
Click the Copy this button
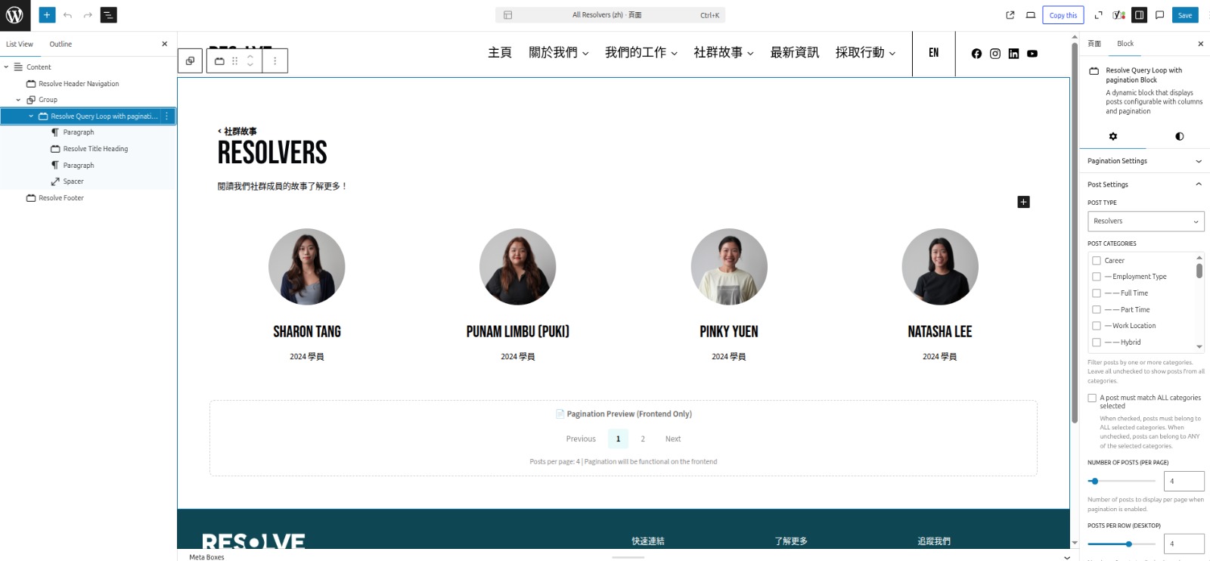1063,15
